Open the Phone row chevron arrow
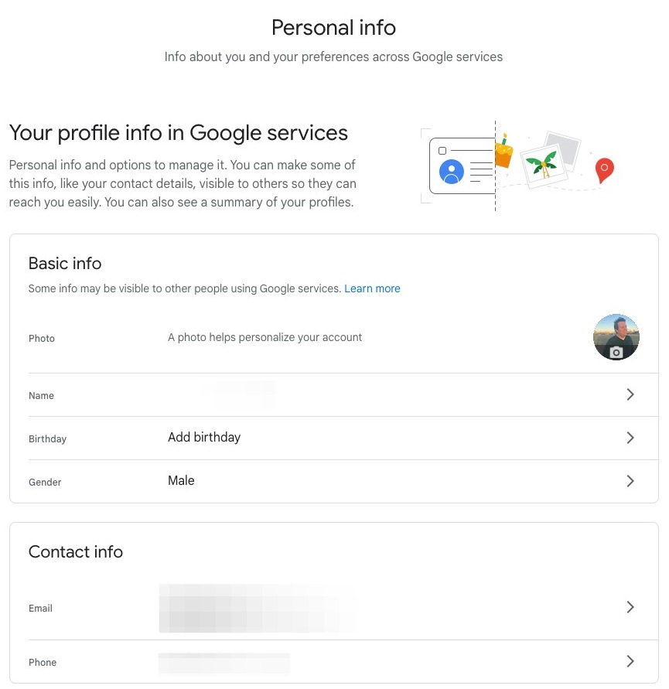The width and height of the screenshot is (669, 689). point(630,661)
